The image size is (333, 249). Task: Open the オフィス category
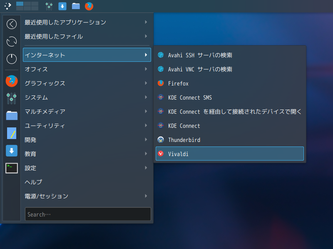(87, 69)
